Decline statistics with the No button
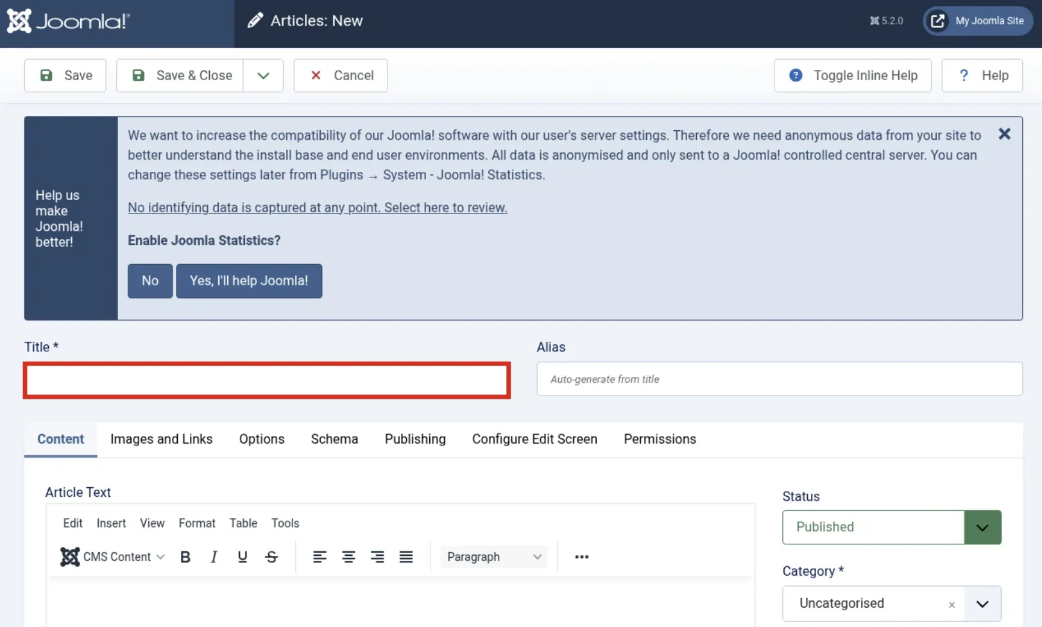 click(150, 281)
